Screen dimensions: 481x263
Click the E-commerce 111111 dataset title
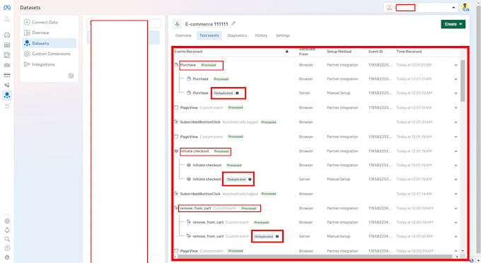[x=207, y=24]
